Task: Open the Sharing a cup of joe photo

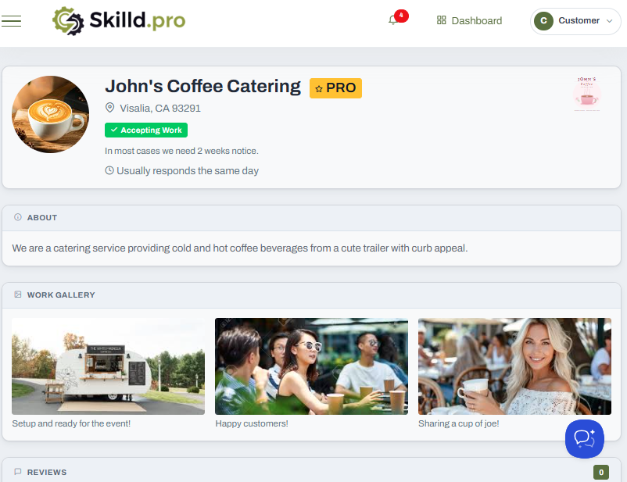Action: coord(514,366)
